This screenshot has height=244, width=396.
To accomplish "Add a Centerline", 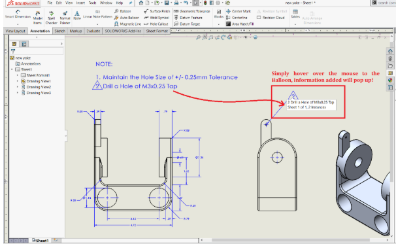I will point(237,18).
